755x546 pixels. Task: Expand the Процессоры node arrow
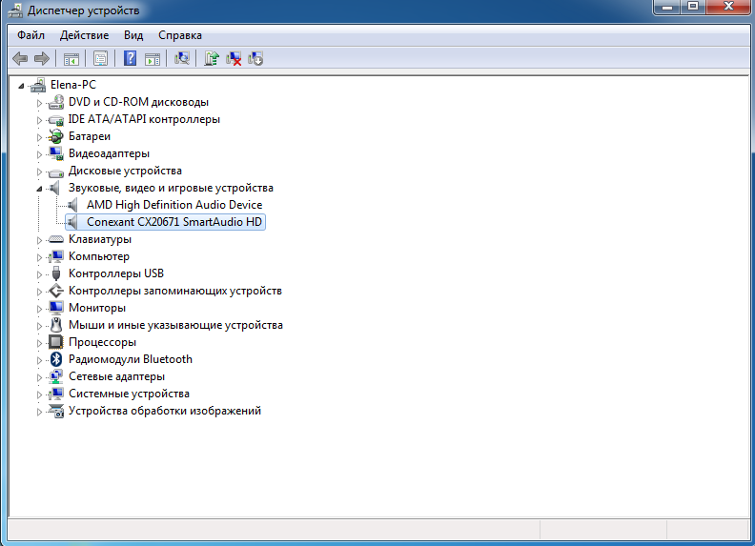tap(39, 343)
